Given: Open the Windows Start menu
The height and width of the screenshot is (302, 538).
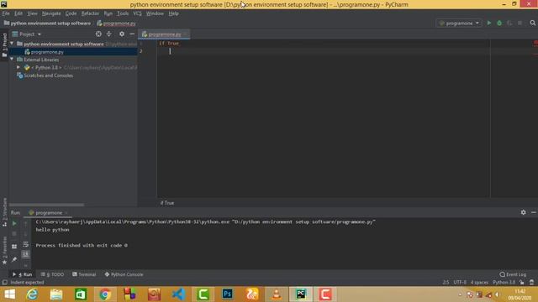Looking at the screenshot, I should [x=9, y=294].
